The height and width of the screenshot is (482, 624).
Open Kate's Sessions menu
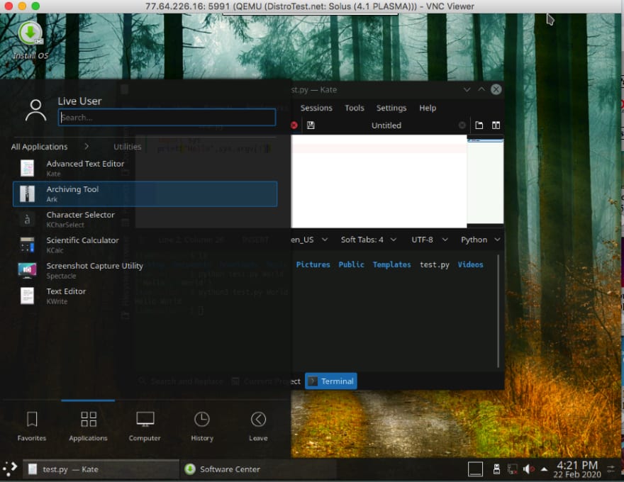[x=316, y=108]
